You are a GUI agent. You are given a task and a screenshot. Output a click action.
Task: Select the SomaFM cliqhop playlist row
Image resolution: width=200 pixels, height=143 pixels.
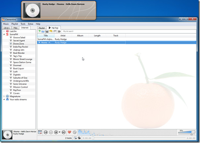point(117,39)
